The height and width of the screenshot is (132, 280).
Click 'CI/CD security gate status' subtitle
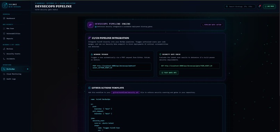[46, 10]
